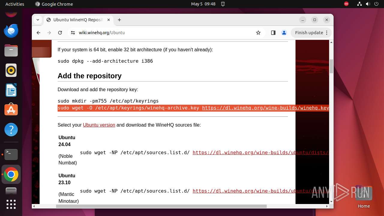Open the volume icon in top bar
This screenshot has height=216, width=384.
click(x=368, y=4)
